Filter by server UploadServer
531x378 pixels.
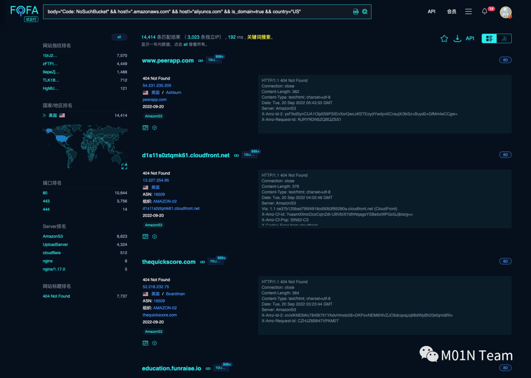pos(55,245)
